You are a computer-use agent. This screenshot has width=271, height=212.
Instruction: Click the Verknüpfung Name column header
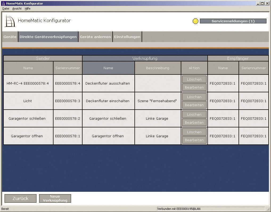(x=108, y=68)
